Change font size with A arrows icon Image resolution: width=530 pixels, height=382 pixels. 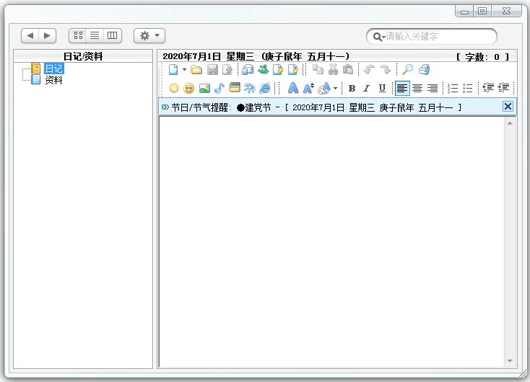pos(308,89)
